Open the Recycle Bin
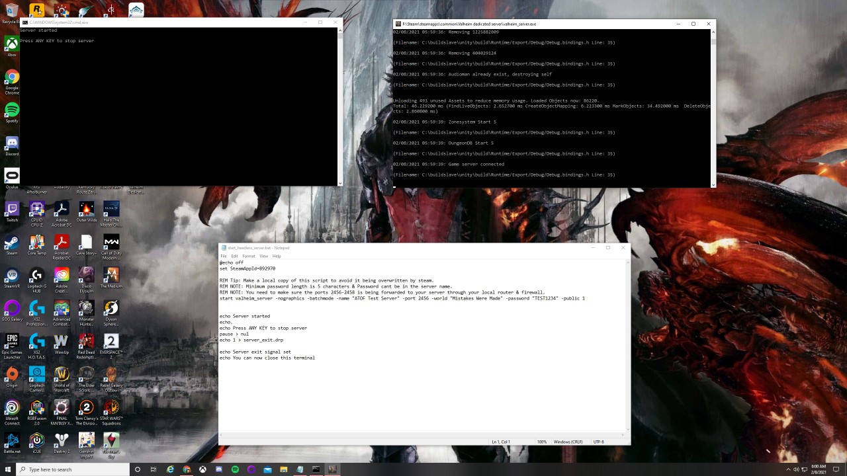This screenshot has width=847, height=476. tap(11, 10)
